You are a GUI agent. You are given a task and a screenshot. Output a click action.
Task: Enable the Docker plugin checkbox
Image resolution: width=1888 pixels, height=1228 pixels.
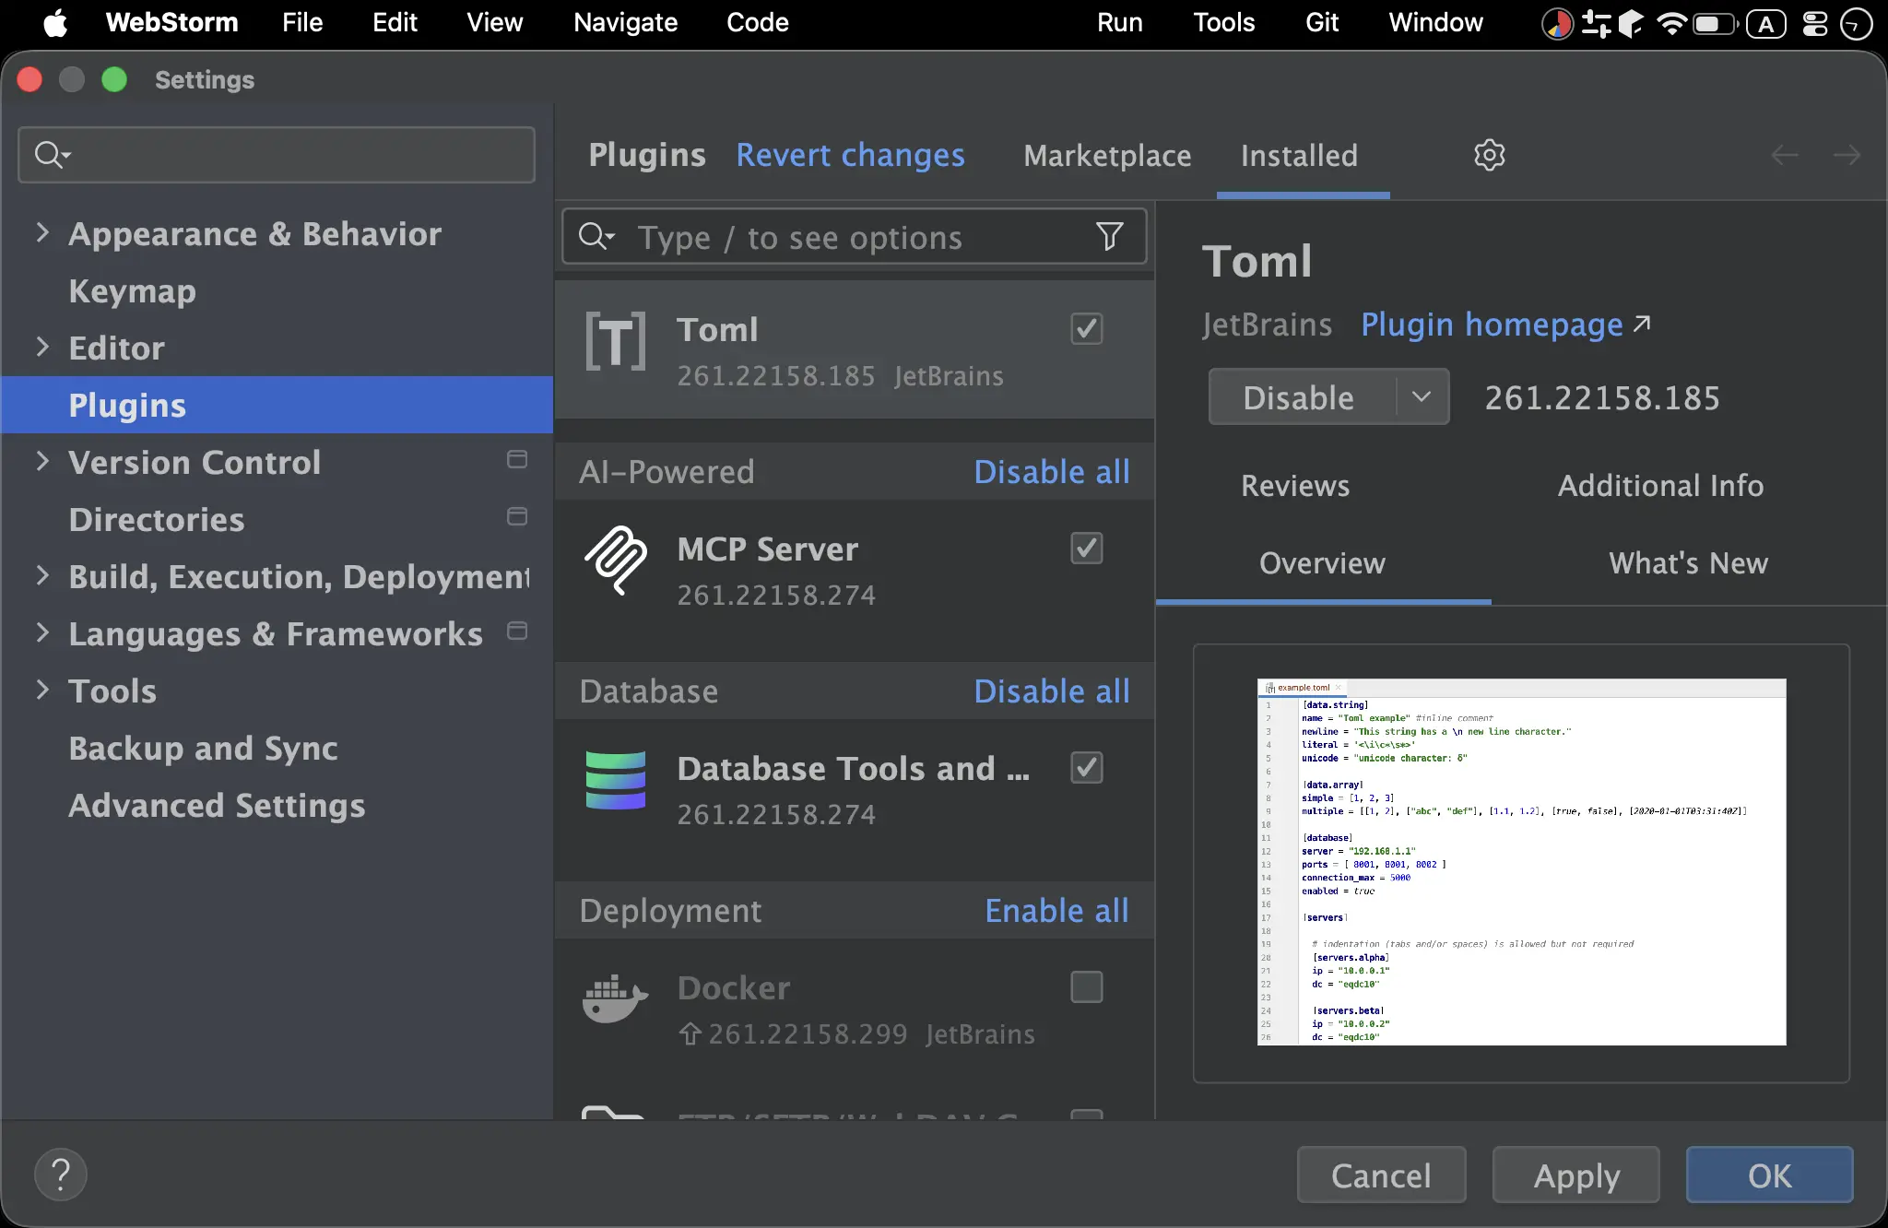point(1087,986)
